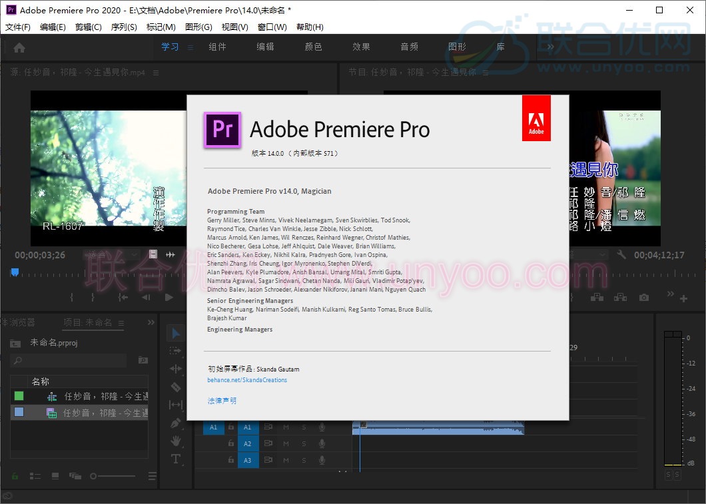Viewport: 706px width, 504px height.
Task: Switch to the 编辑 workspace tab
Action: pyautogui.click(x=265, y=47)
